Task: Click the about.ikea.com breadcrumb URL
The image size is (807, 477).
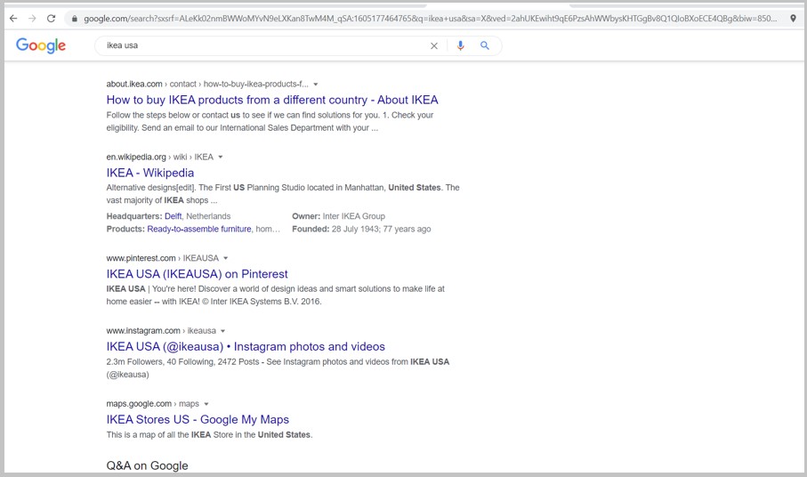Action: click(207, 84)
